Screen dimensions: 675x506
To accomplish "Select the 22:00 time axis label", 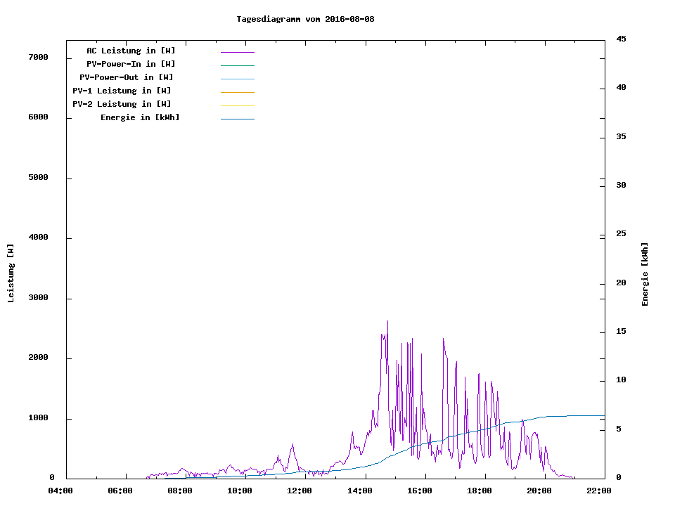I will [x=599, y=491].
